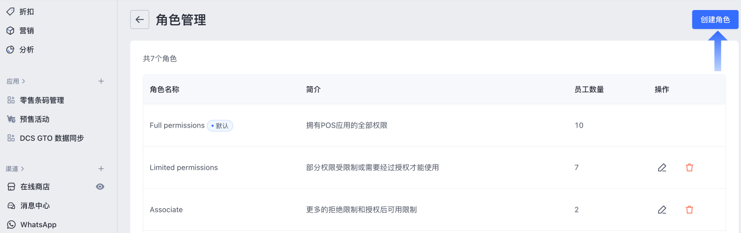Delete the Associate role with trash icon

click(689, 210)
